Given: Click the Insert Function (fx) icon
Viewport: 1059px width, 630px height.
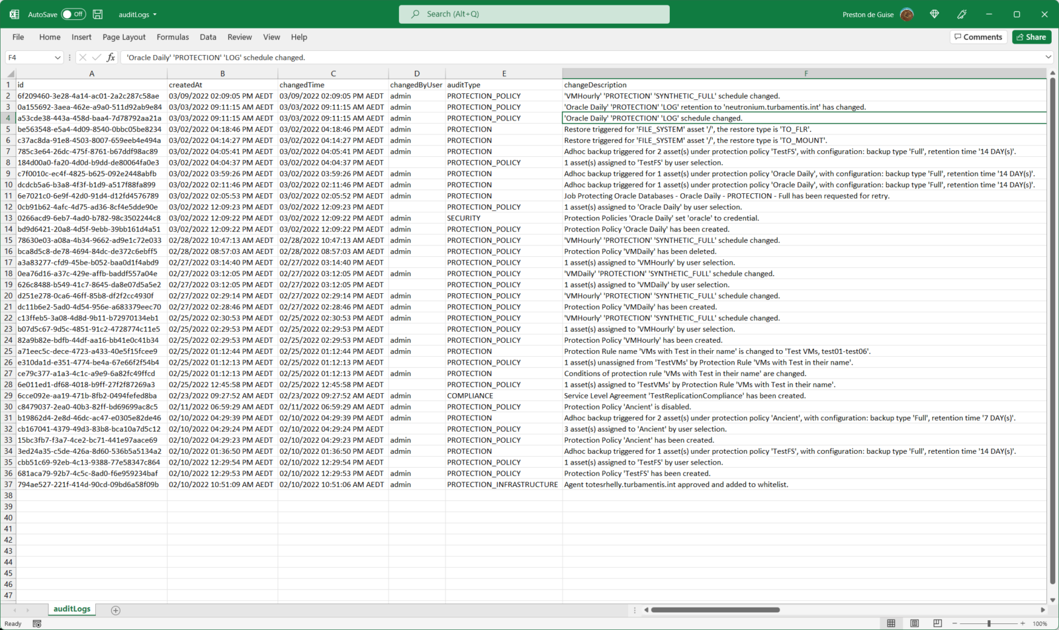Looking at the screenshot, I should [111, 57].
